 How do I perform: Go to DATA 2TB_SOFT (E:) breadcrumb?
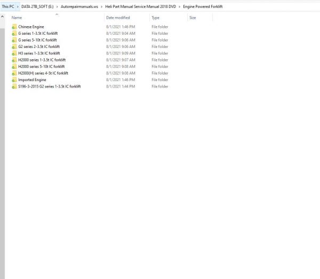click(37, 6)
